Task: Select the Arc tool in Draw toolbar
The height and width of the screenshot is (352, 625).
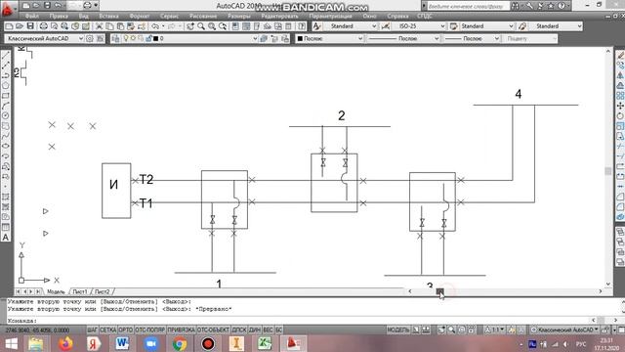Action: [6, 106]
